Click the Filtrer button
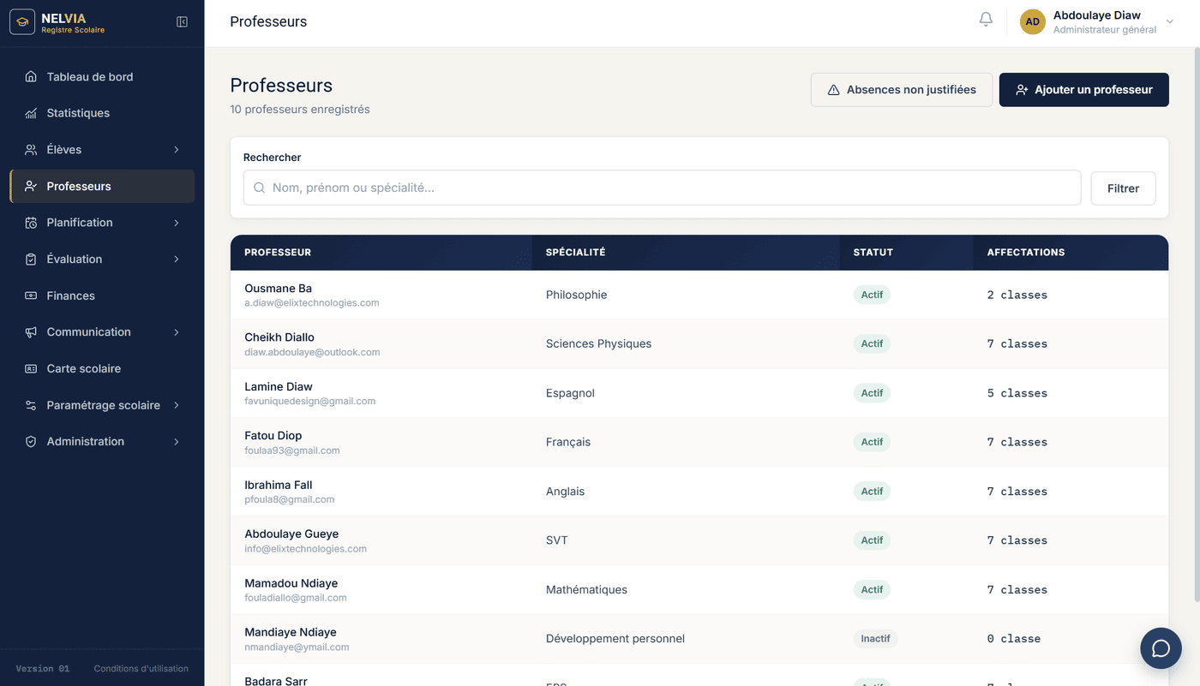 (x=1123, y=188)
